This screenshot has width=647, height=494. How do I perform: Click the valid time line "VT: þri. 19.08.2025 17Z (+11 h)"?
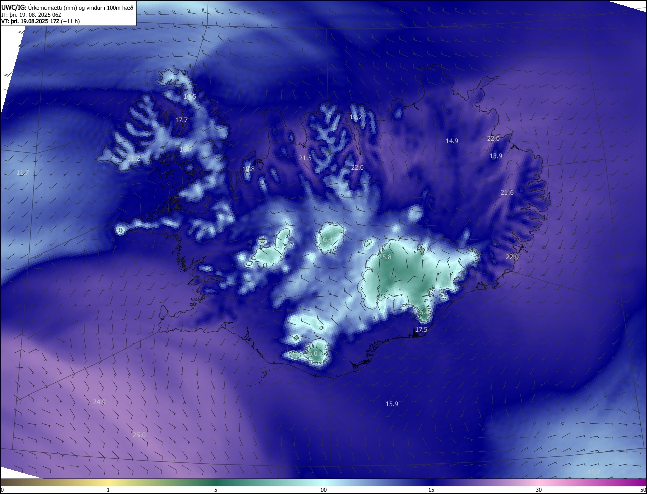40,21
